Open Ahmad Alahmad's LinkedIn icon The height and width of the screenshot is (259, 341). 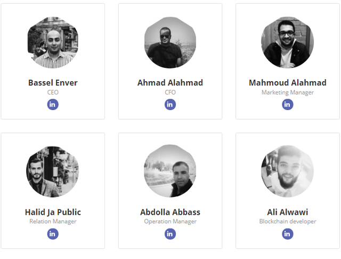coord(170,104)
